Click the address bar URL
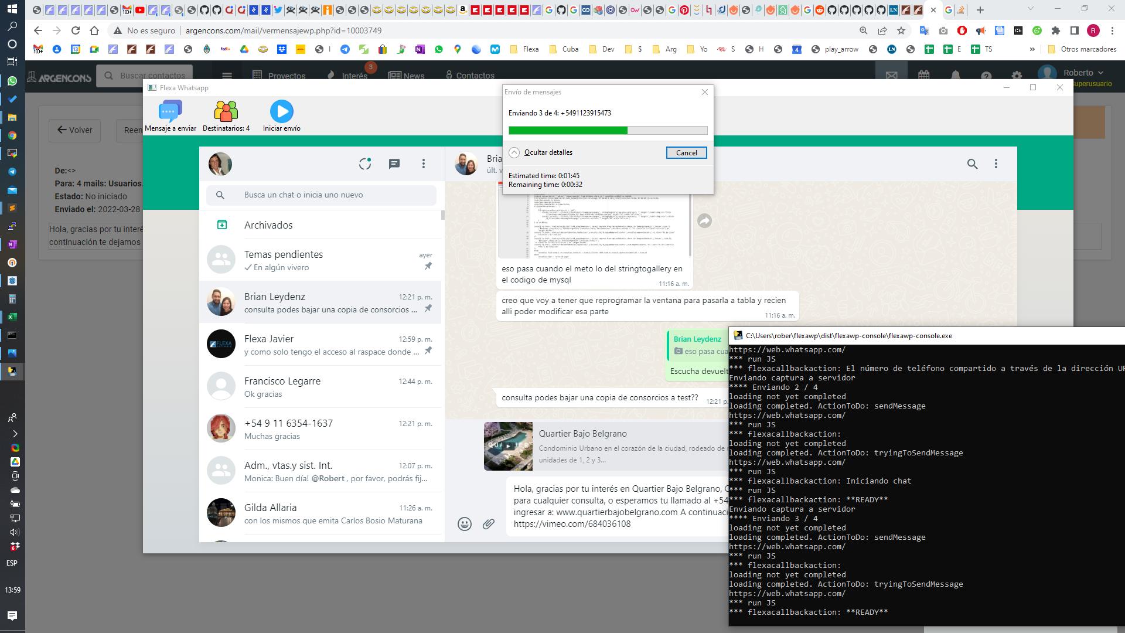1125x633 pixels. (x=283, y=30)
